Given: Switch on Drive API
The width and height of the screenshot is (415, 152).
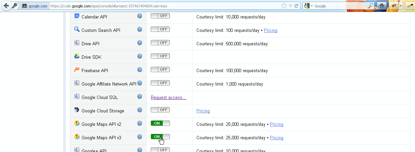Looking at the screenshot, I should [x=160, y=43].
